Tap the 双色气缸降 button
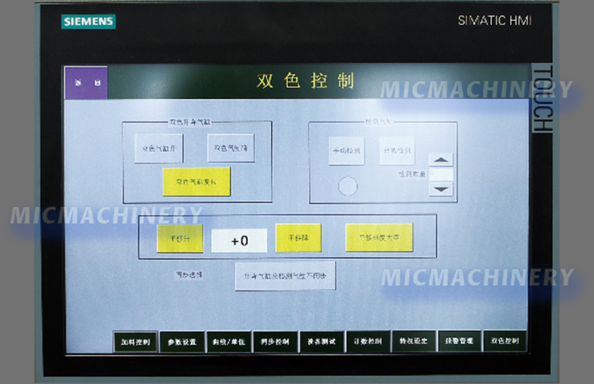594x384 pixels. (x=231, y=148)
